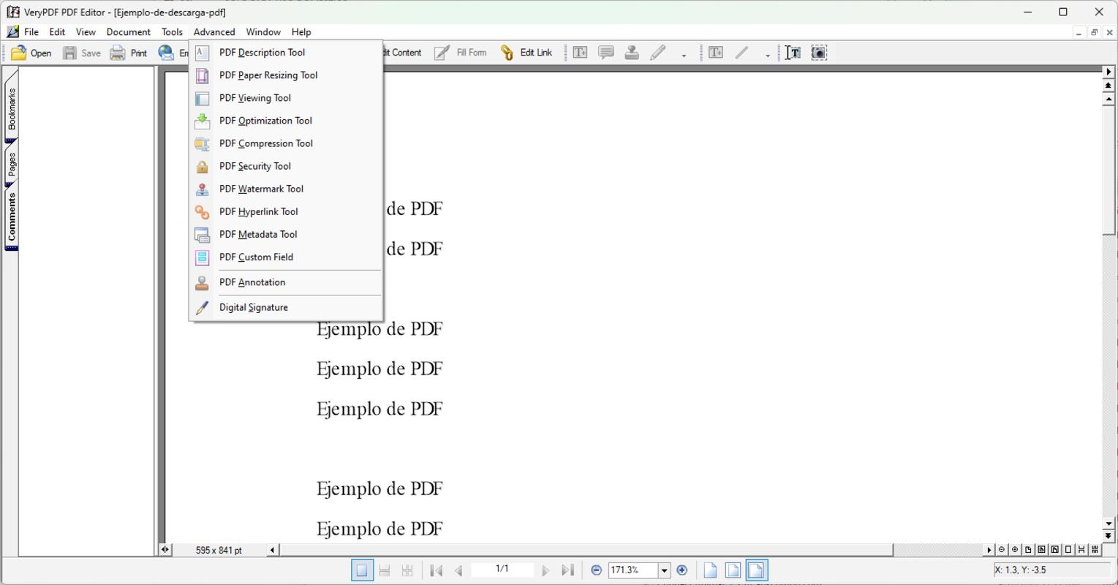Select the Add Text box tool icon
The image size is (1118, 585).
pos(580,53)
